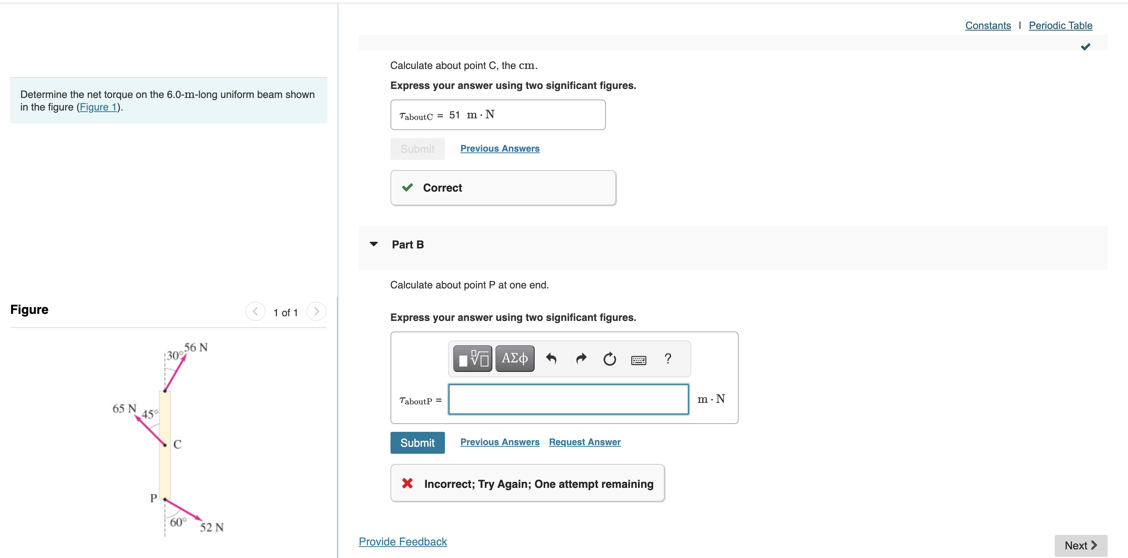
Task: Open Previous Answers for Part B
Action: (500, 442)
